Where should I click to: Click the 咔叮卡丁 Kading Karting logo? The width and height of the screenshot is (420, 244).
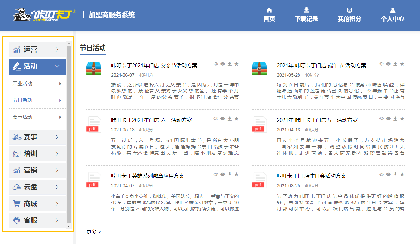pyautogui.click(x=44, y=15)
